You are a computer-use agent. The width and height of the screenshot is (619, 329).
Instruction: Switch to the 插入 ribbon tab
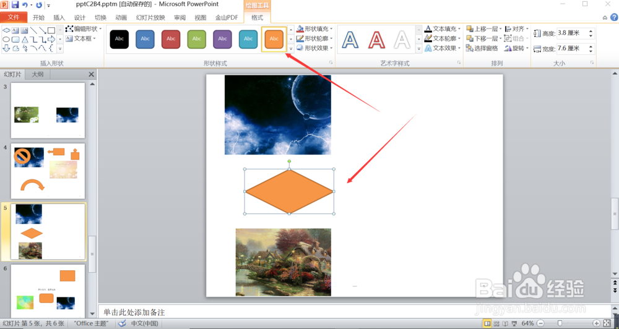[59, 17]
